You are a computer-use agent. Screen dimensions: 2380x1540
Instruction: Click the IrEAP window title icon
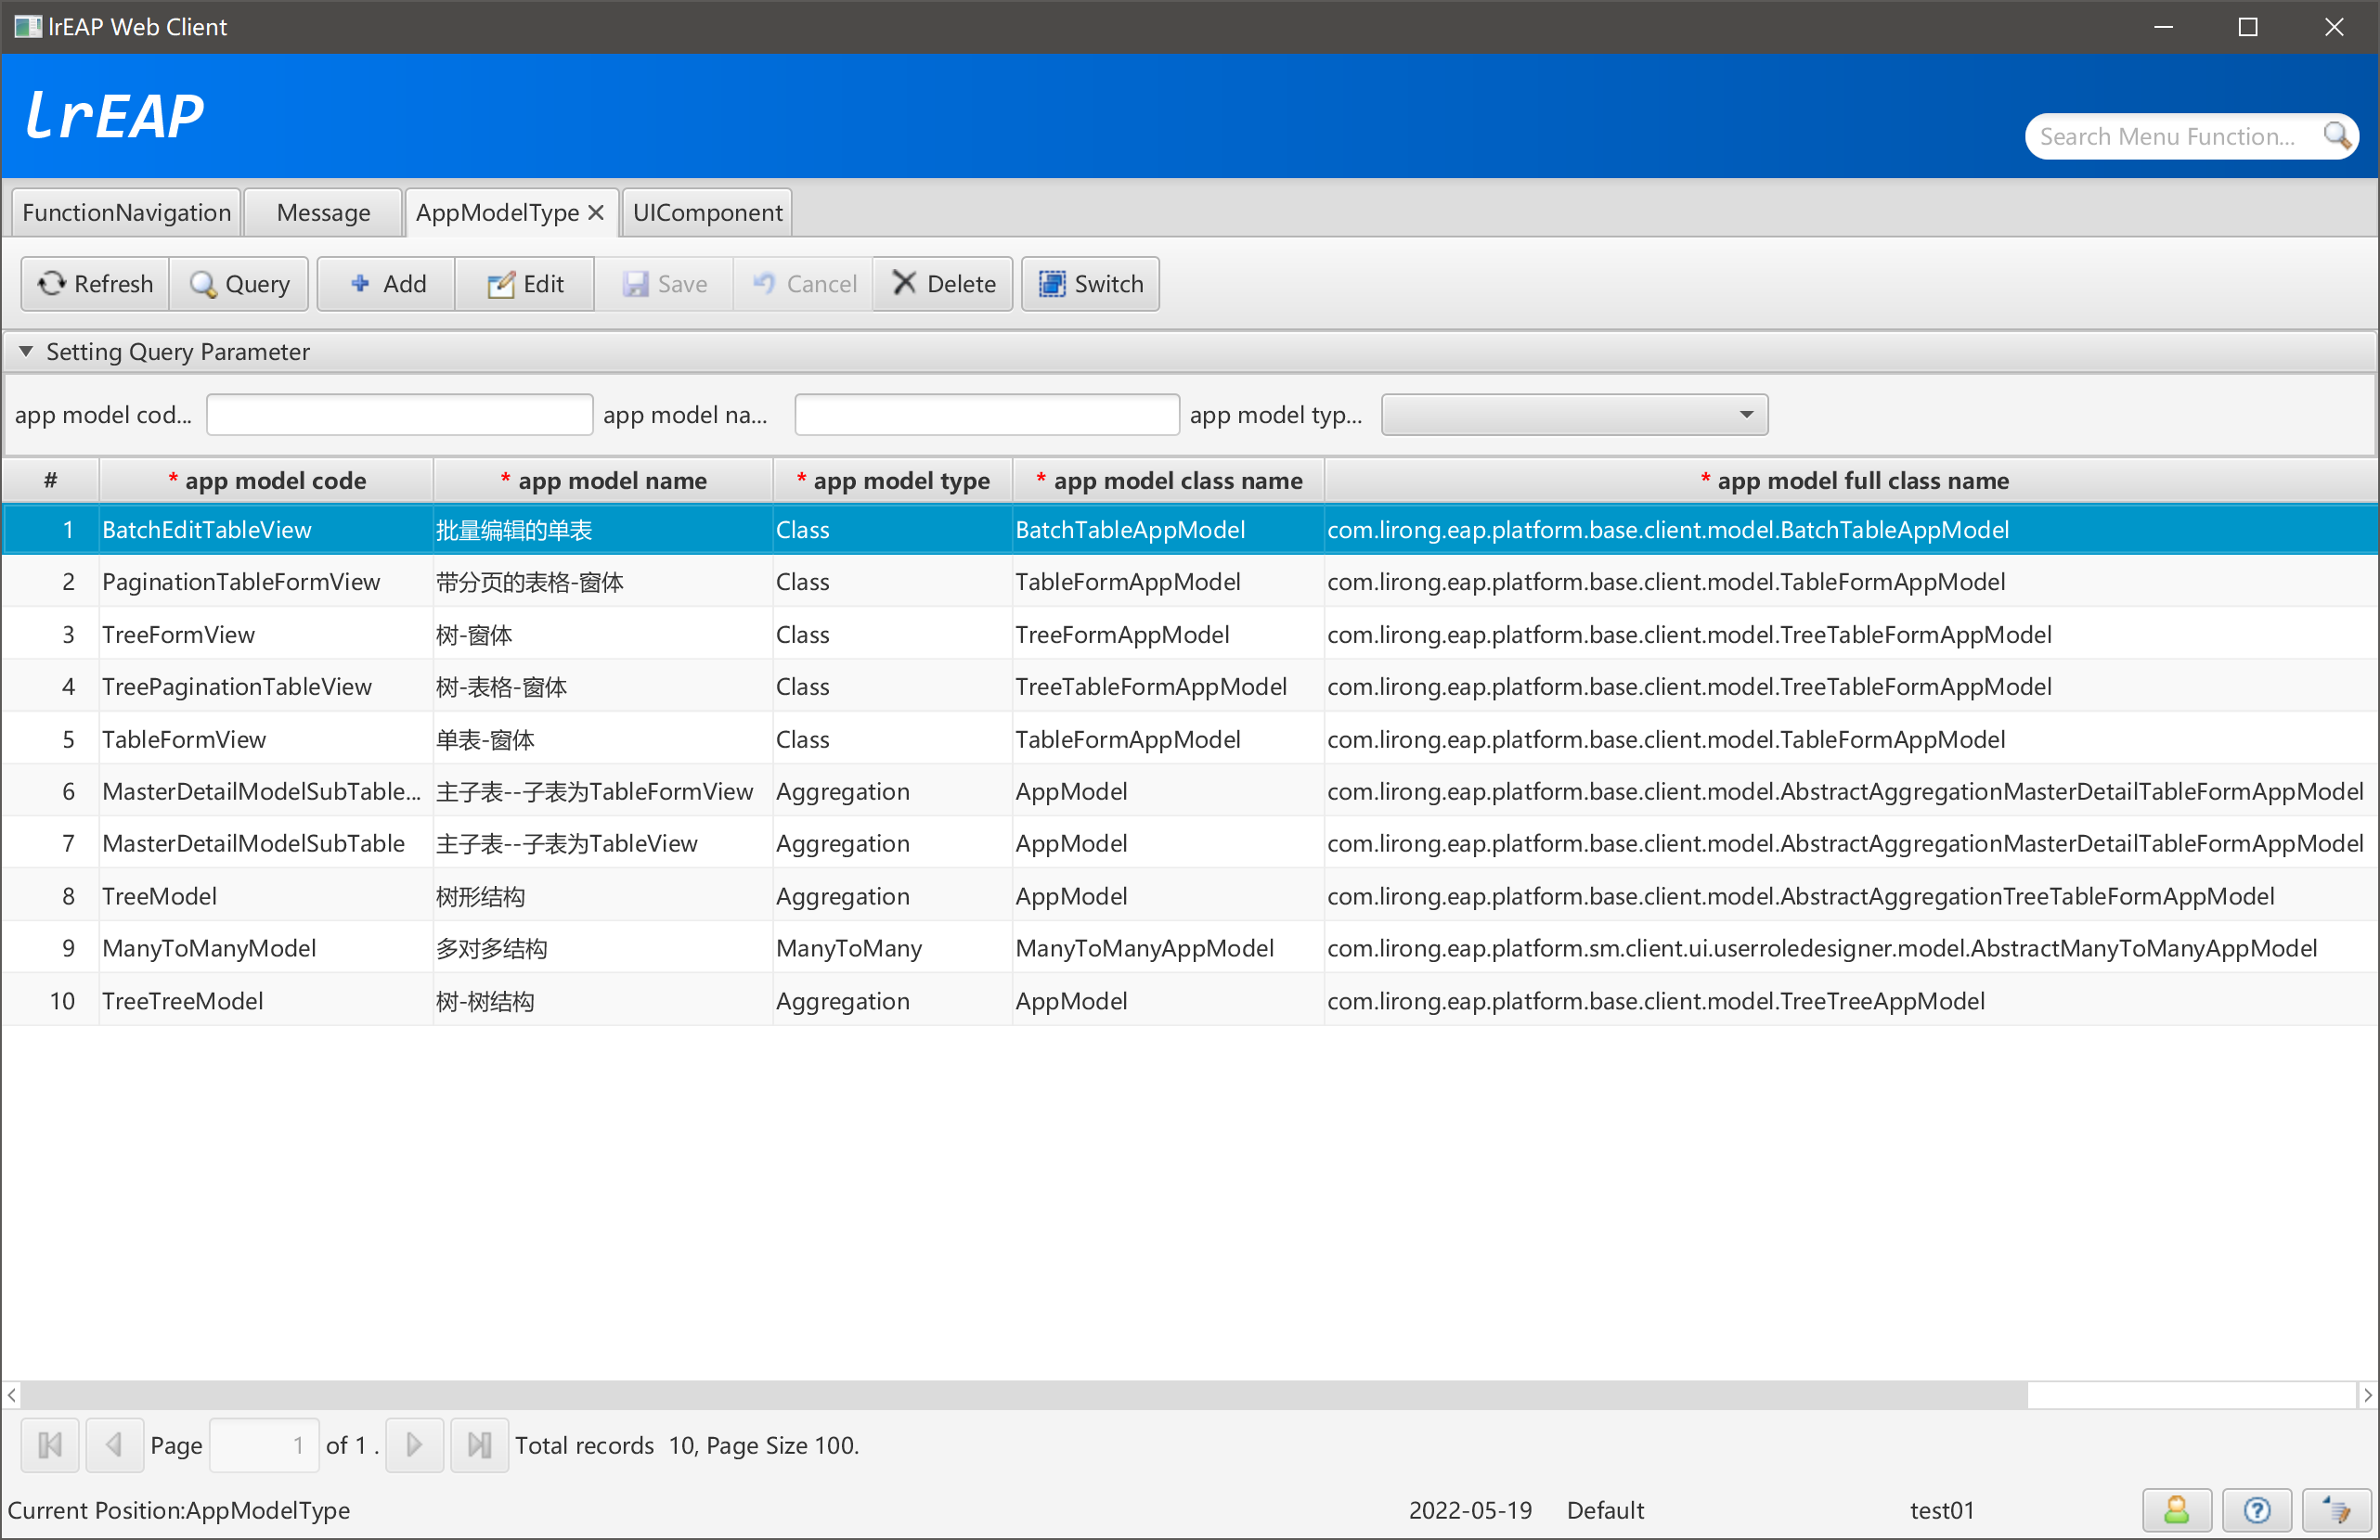(27, 27)
